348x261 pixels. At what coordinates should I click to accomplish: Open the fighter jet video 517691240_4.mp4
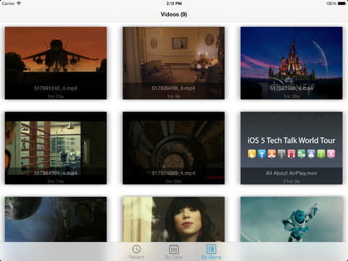click(56, 63)
